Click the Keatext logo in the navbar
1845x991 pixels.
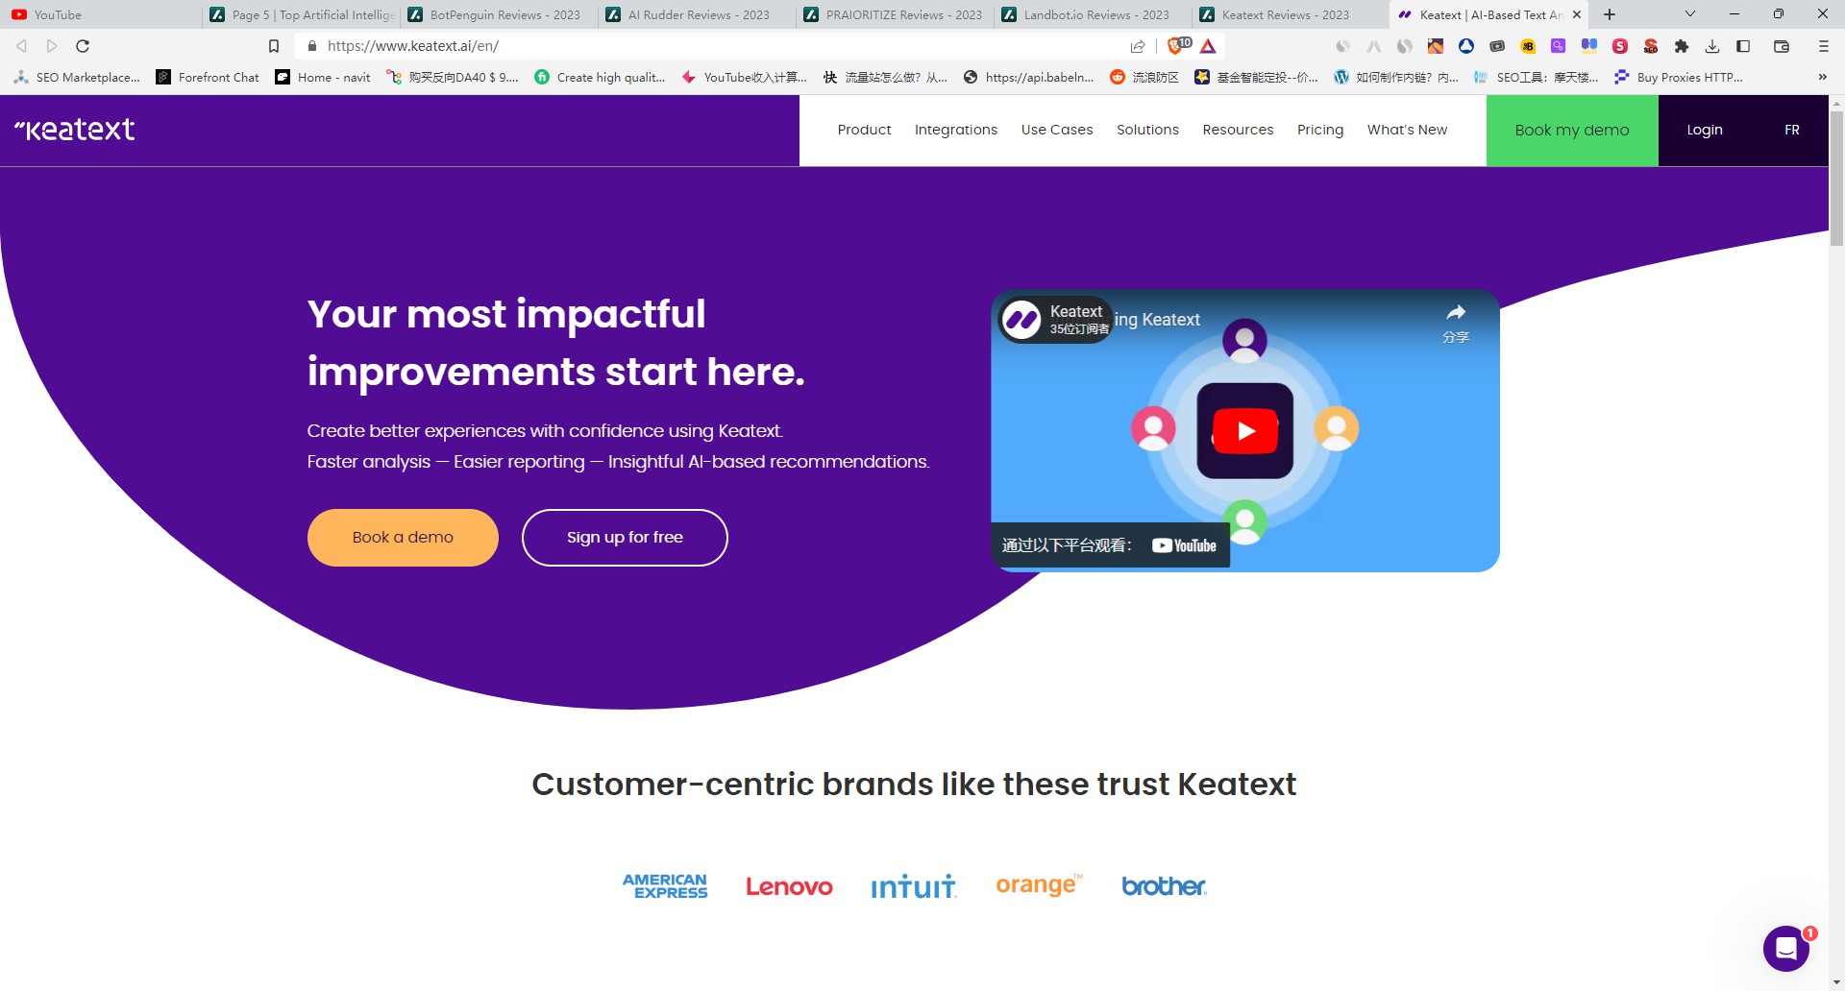tap(75, 130)
